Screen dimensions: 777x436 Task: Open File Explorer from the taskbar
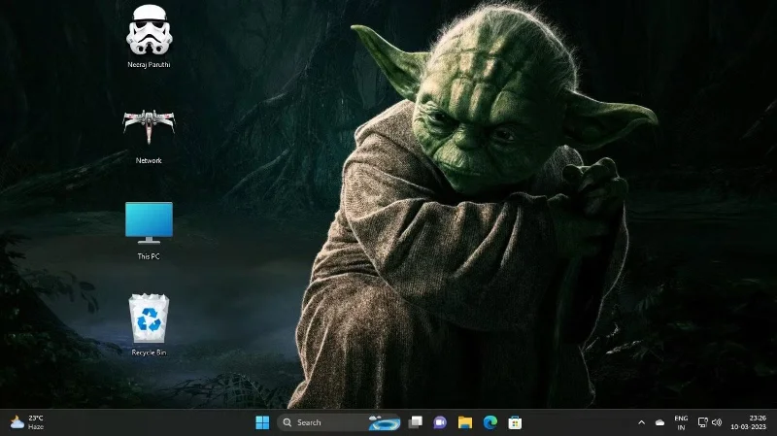(x=465, y=422)
